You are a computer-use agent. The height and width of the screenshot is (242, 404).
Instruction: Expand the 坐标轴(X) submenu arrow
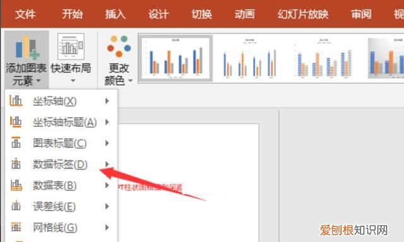(107, 101)
